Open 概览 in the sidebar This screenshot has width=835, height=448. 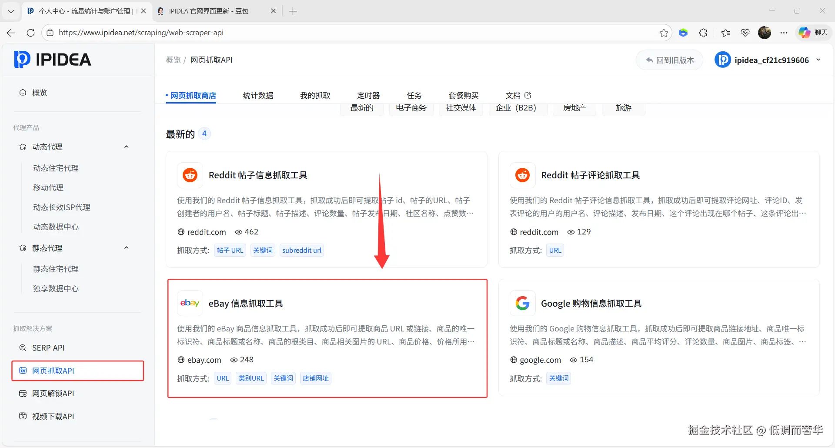pos(40,93)
